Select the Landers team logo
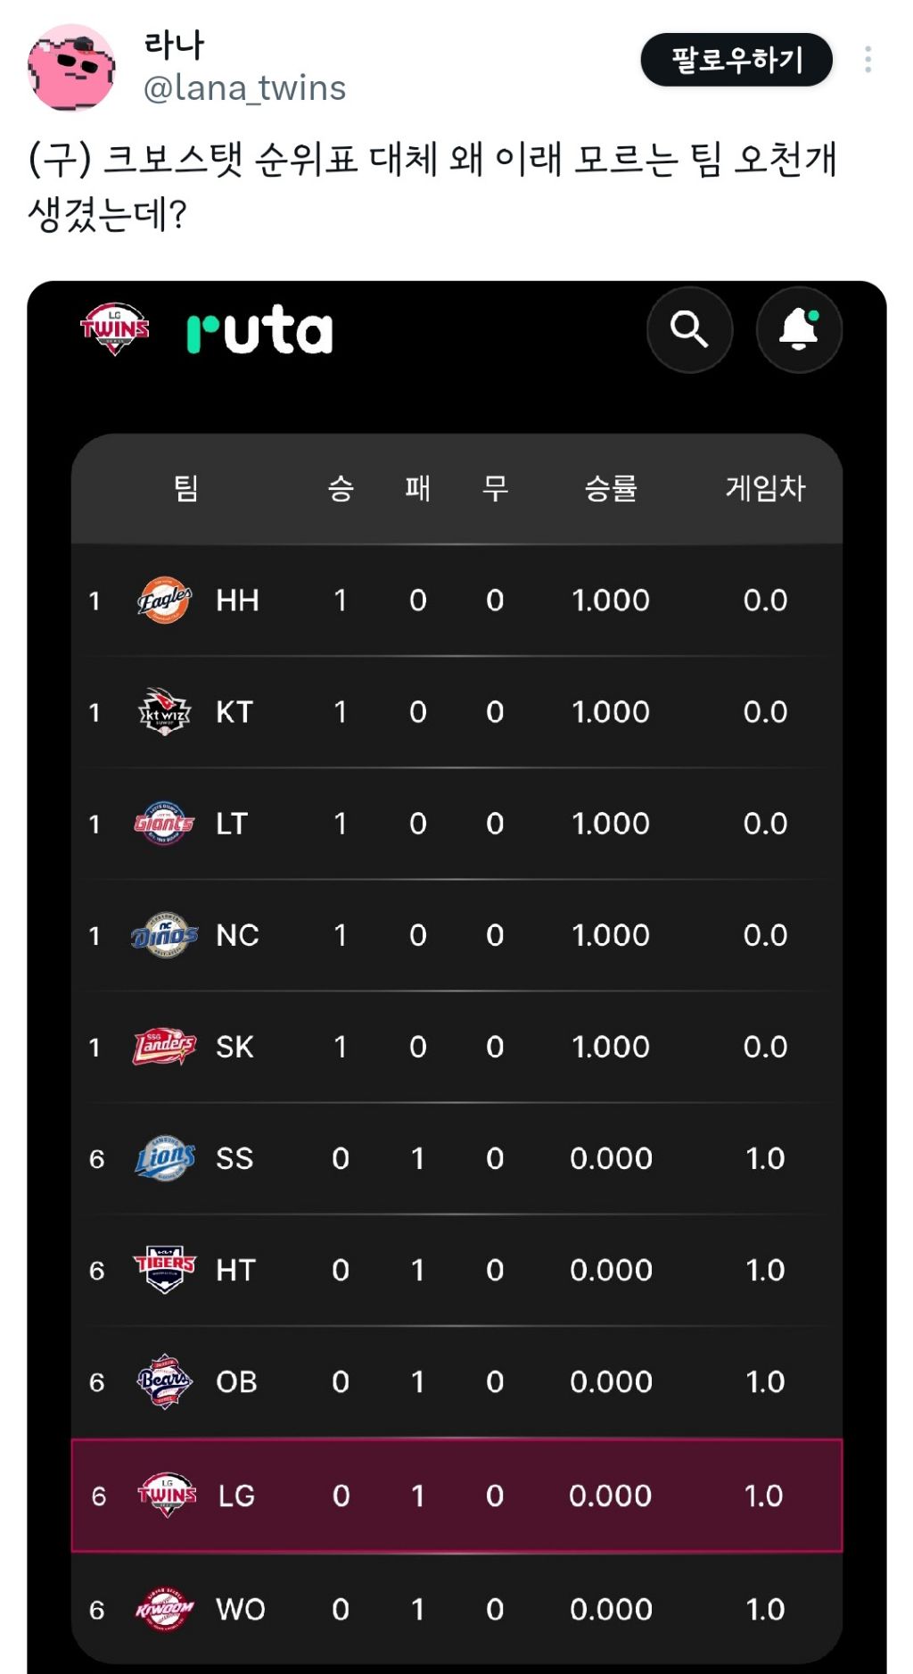Viewport: 913px width, 1674px height. click(x=164, y=1047)
